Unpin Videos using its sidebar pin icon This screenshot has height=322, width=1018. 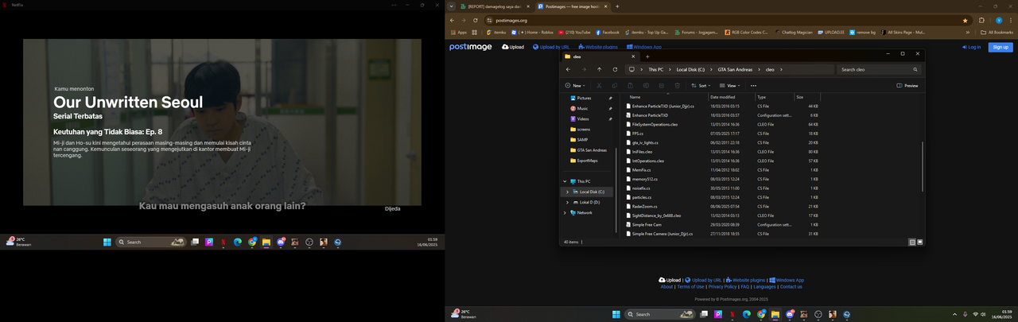tap(610, 118)
